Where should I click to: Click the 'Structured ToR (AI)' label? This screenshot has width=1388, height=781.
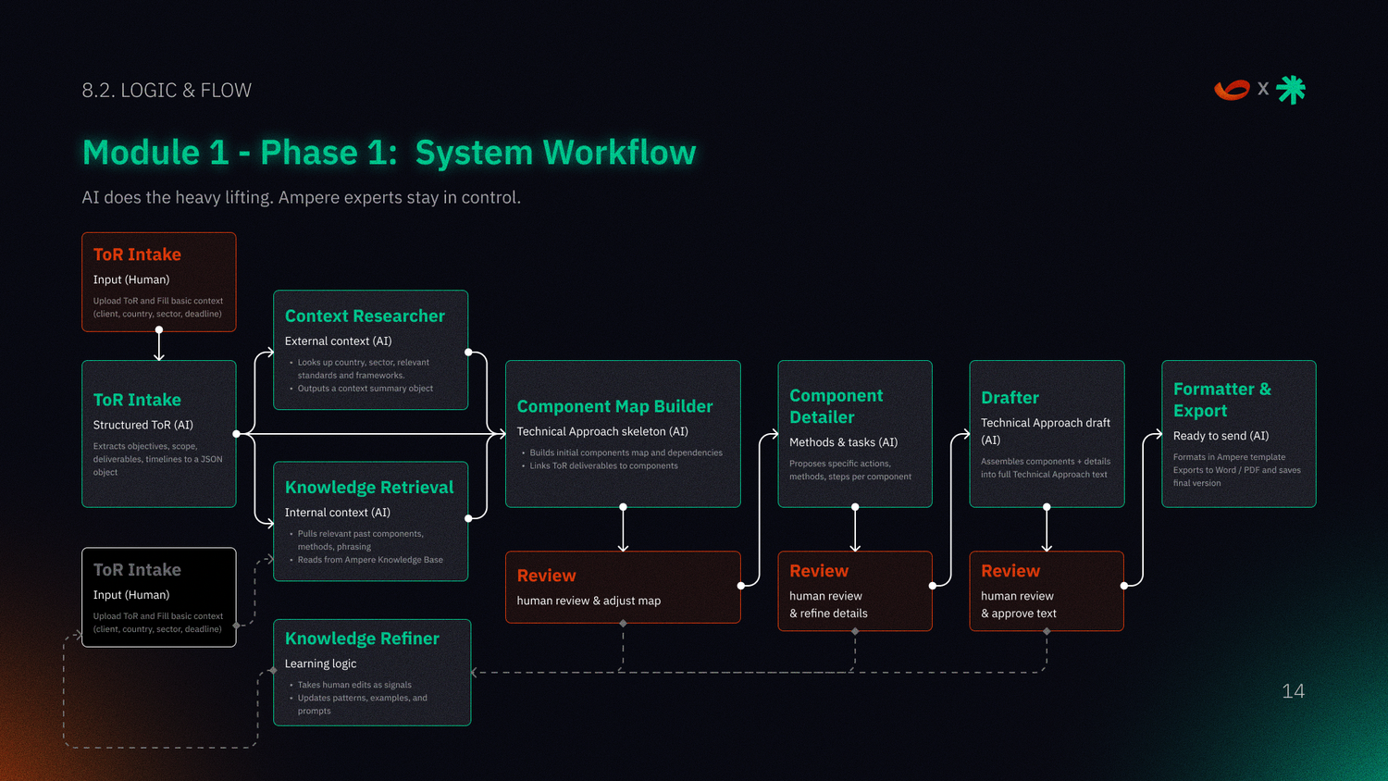[143, 425]
